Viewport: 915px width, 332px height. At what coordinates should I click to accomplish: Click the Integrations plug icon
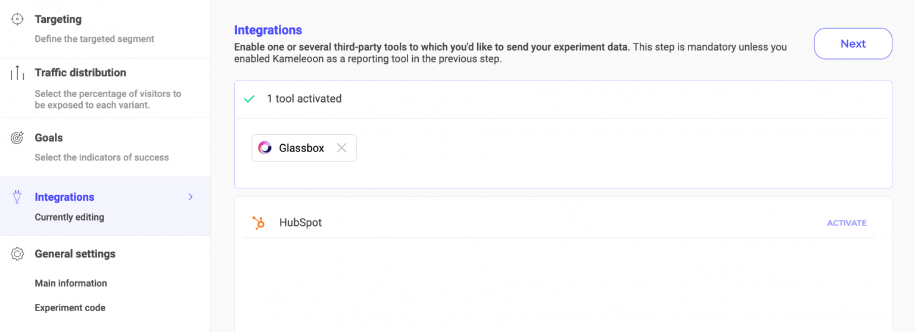pyautogui.click(x=17, y=197)
